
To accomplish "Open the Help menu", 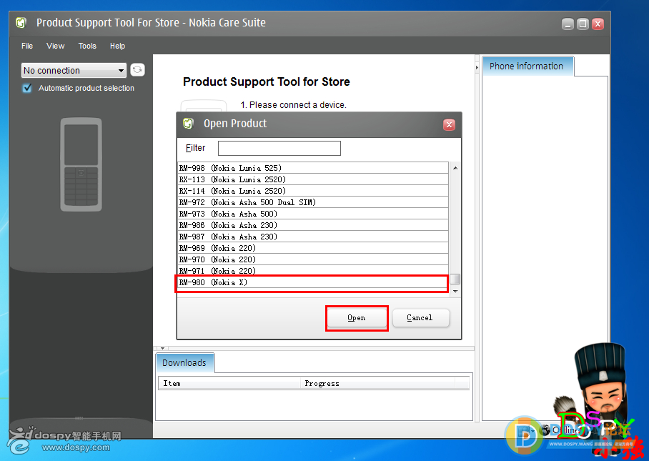I will coord(117,46).
